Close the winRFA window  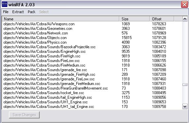[x=184, y=5]
